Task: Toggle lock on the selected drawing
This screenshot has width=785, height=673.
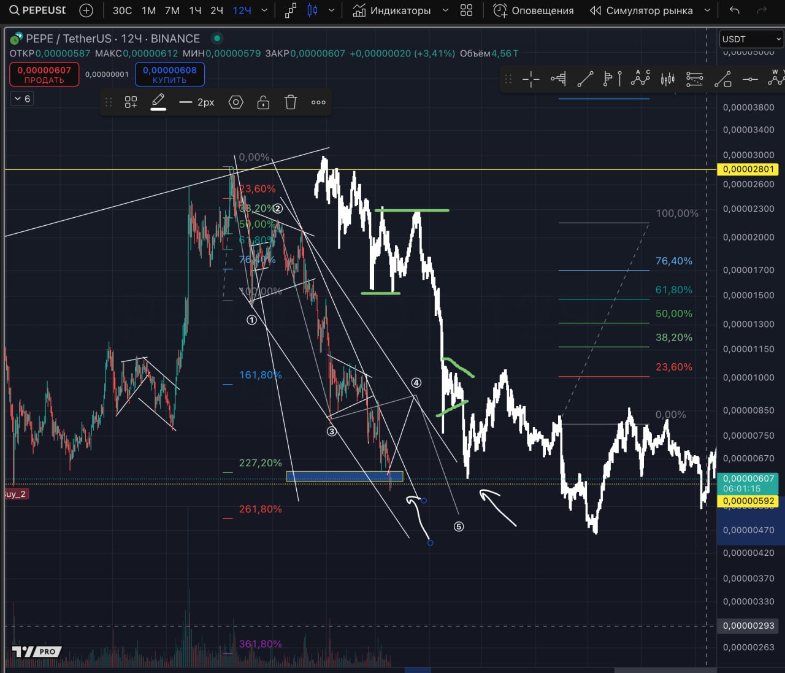Action: click(x=263, y=102)
